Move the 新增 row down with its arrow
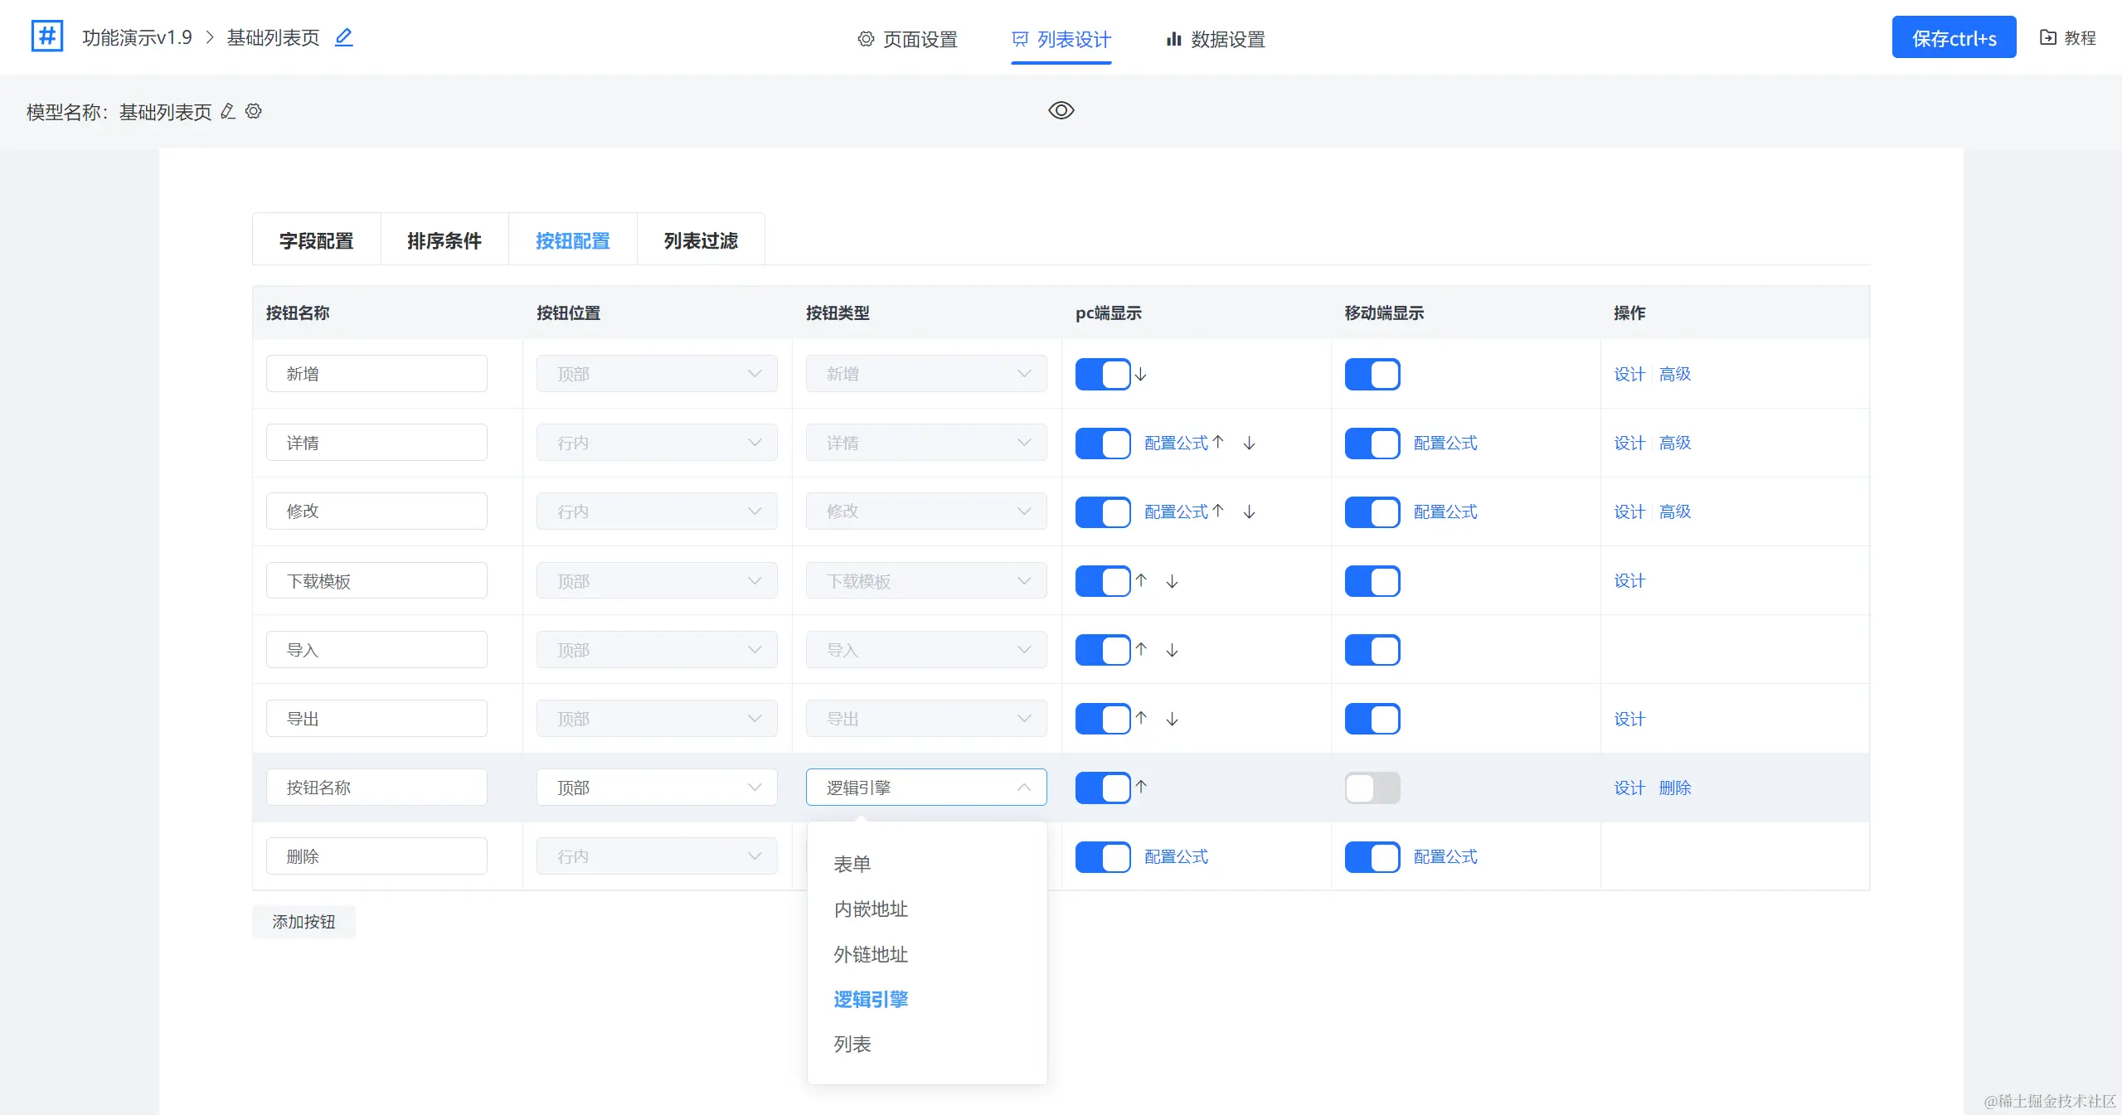The height and width of the screenshot is (1115, 2122). point(1141,375)
